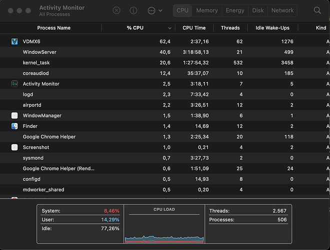Select the logd process row

pos(164,94)
